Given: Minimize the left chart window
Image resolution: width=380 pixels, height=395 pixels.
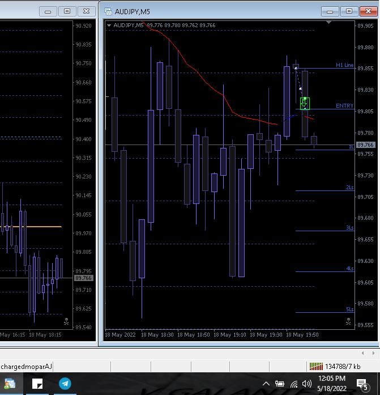Looking at the screenshot, I should (x=48, y=11).
